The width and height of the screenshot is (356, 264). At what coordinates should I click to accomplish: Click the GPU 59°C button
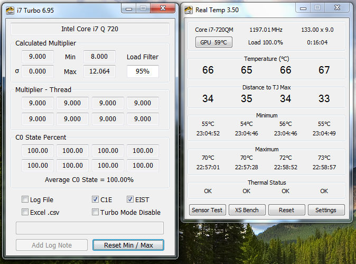pos(213,42)
